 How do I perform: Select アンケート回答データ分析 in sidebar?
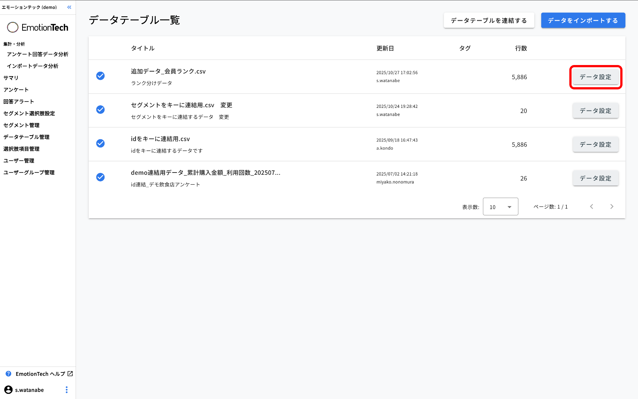pos(37,54)
